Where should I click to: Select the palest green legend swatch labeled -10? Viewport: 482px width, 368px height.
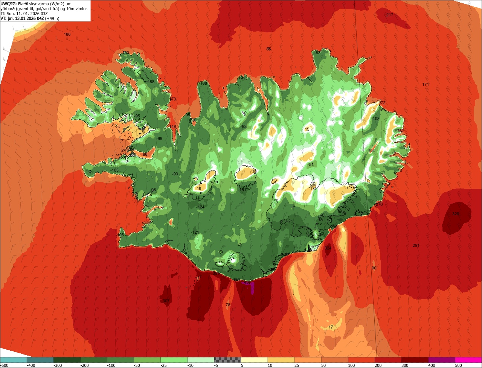201,360
